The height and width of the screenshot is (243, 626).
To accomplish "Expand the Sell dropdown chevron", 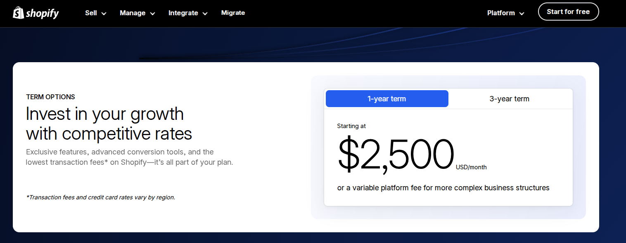I will point(104,14).
